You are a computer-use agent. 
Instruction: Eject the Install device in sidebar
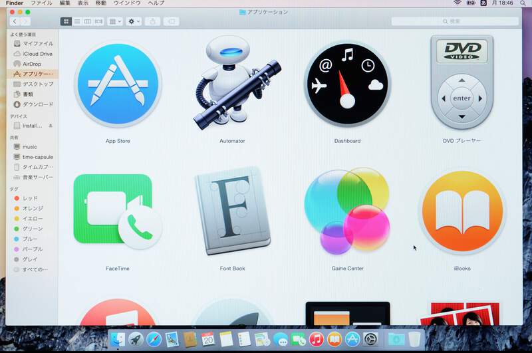(x=51, y=126)
